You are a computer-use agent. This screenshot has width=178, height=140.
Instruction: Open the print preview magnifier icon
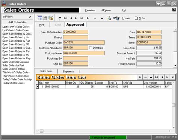click(x=109, y=18)
